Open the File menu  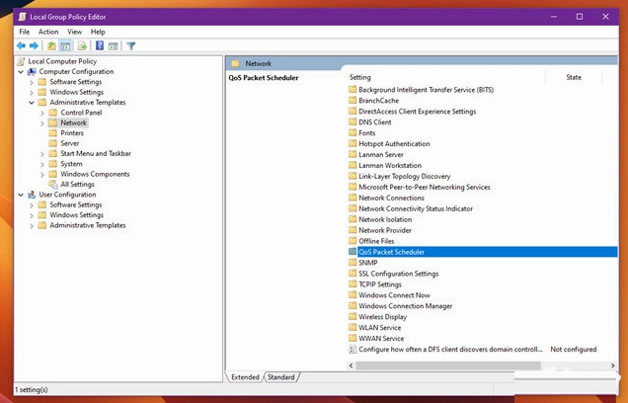coord(24,32)
